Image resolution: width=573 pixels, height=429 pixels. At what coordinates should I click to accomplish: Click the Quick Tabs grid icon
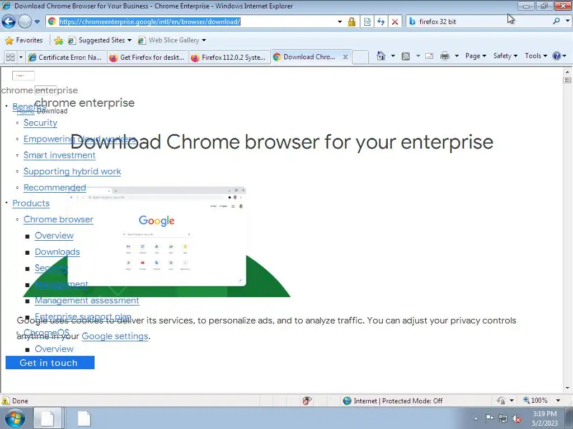(11, 58)
